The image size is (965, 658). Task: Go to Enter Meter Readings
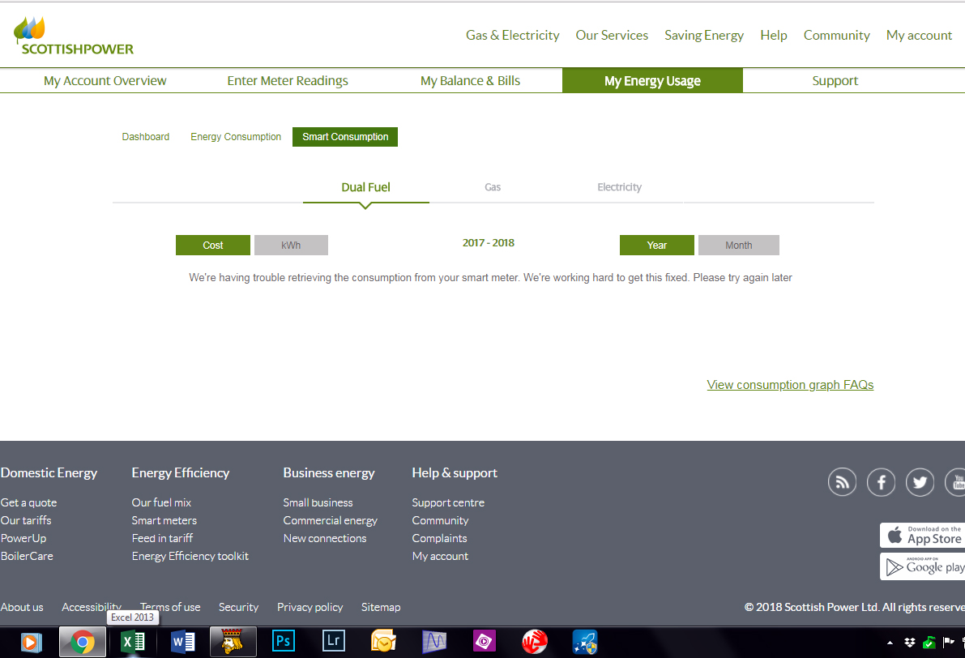[x=288, y=81]
